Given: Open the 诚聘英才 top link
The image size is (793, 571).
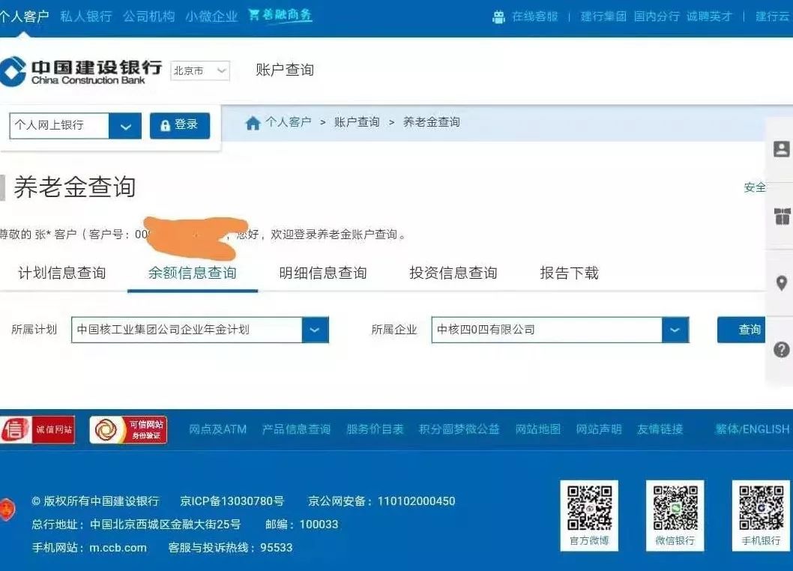Looking at the screenshot, I should pyautogui.click(x=709, y=16).
